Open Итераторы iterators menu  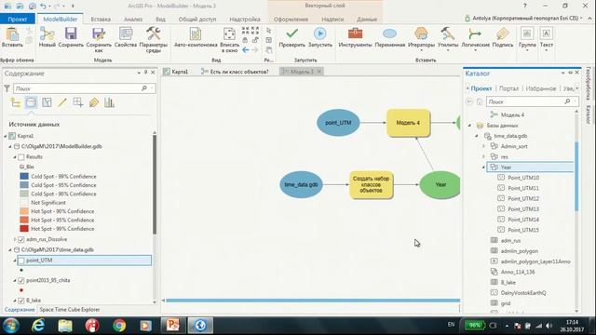(x=421, y=39)
